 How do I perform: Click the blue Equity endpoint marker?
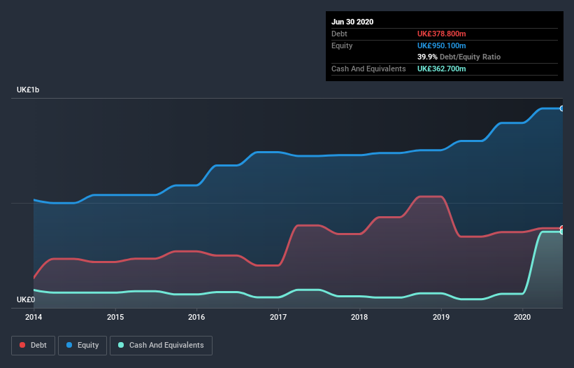pyautogui.click(x=562, y=108)
